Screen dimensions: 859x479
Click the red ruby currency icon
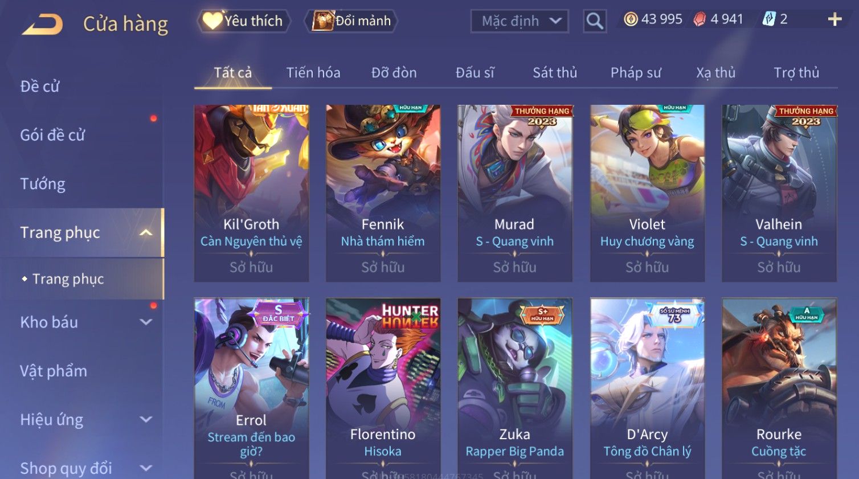(700, 19)
